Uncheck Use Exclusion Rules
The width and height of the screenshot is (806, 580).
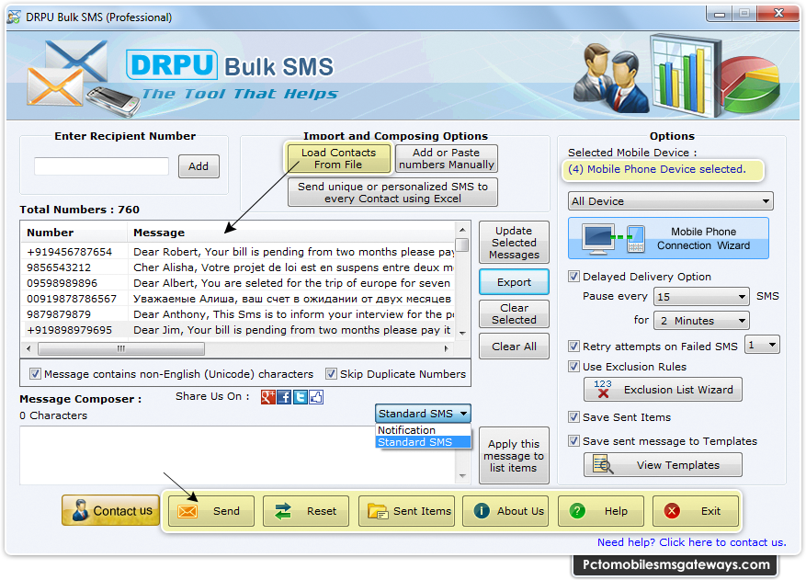tap(573, 366)
